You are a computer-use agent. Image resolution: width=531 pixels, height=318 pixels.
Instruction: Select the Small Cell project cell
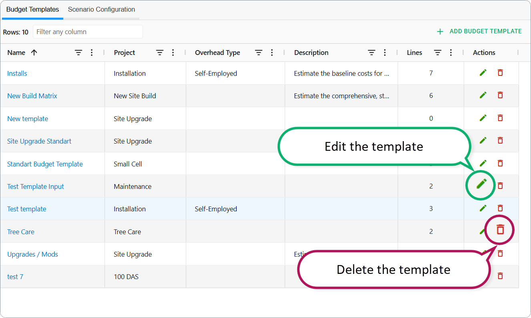pos(145,164)
